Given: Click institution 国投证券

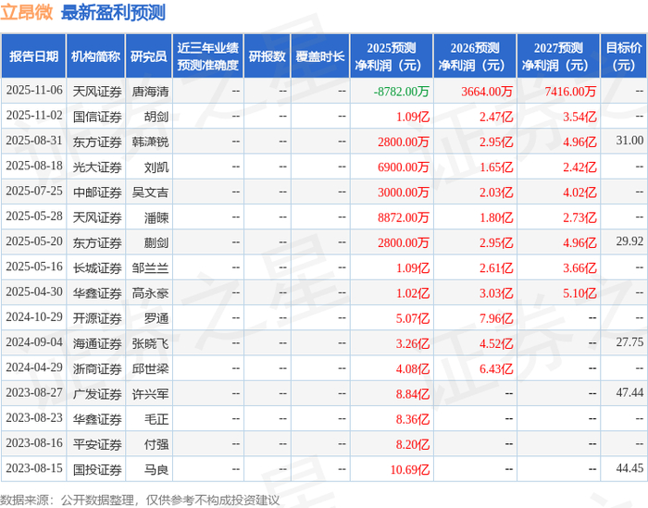Looking at the screenshot, I should (97, 469).
